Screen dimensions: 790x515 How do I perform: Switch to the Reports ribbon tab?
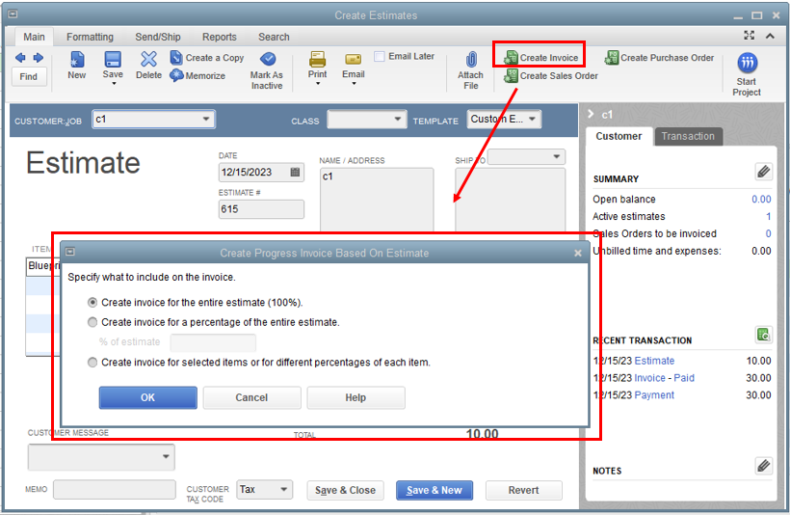(219, 37)
